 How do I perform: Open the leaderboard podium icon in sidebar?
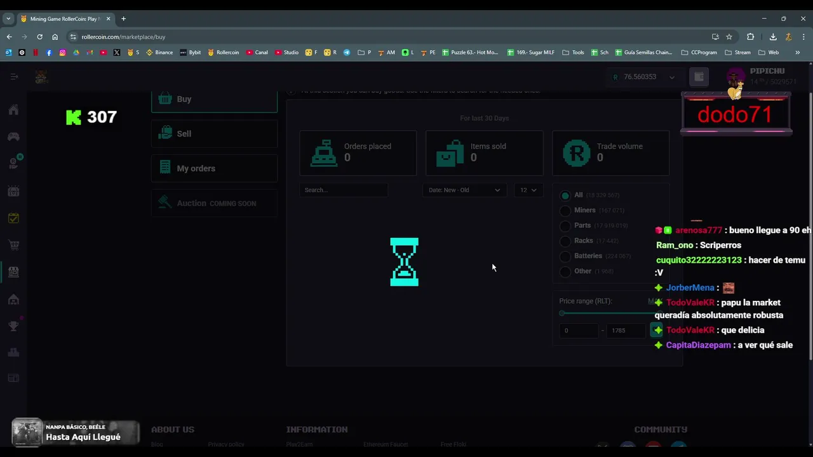(13, 352)
